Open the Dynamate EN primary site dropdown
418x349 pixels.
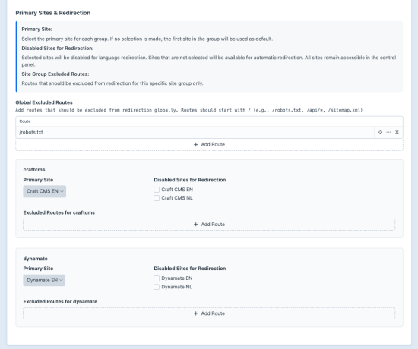(x=44, y=280)
